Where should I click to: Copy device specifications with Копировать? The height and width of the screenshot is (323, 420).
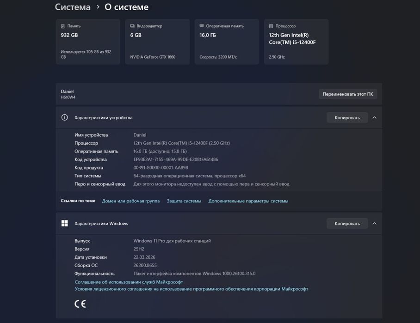(x=347, y=117)
